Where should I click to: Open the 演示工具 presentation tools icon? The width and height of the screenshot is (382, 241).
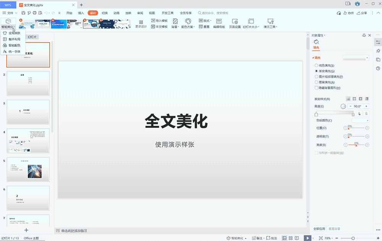click(x=269, y=21)
